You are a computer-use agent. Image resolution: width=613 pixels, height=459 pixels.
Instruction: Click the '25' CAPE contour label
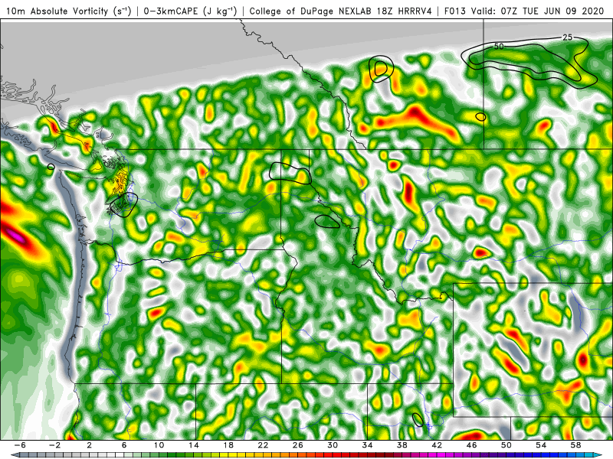click(567, 37)
